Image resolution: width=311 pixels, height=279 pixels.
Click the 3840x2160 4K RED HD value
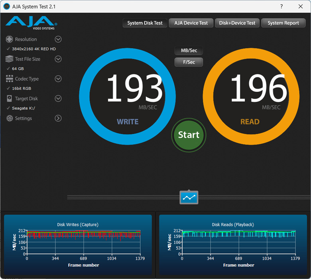coord(34,49)
